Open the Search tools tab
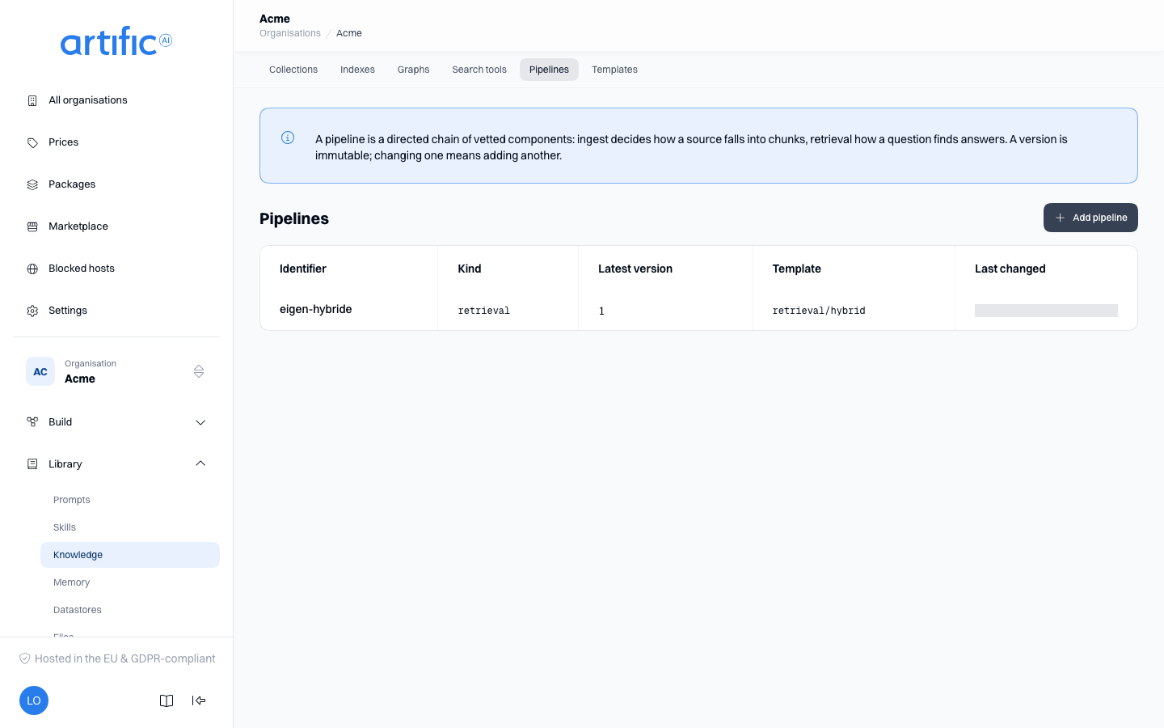Viewport: 1164px width, 728px height. tap(479, 70)
